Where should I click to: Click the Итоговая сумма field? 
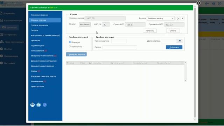(105, 19)
